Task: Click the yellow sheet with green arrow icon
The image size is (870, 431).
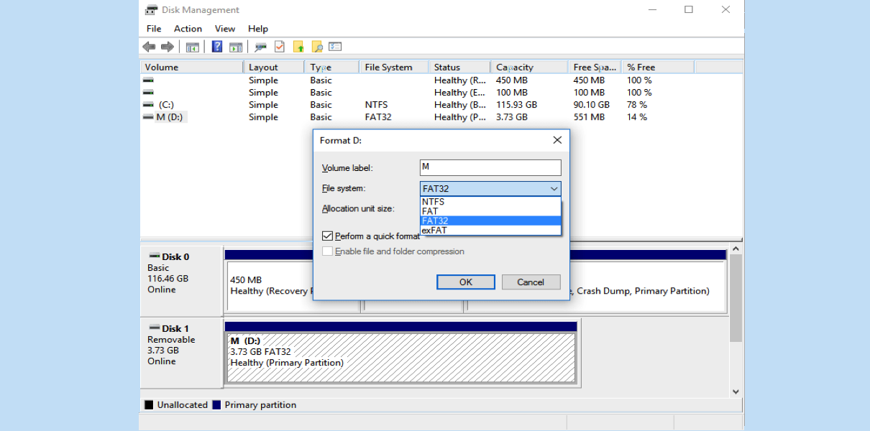Action: click(298, 47)
